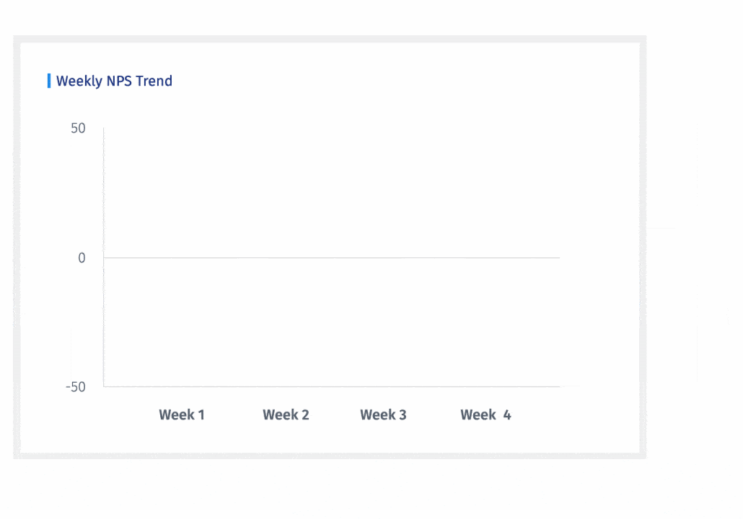This screenshot has height=519, width=743.
Task: Click the empty plot area below the zero line
Action: click(x=332, y=322)
